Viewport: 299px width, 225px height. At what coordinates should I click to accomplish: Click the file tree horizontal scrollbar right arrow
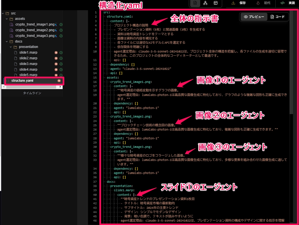coord(60,87)
